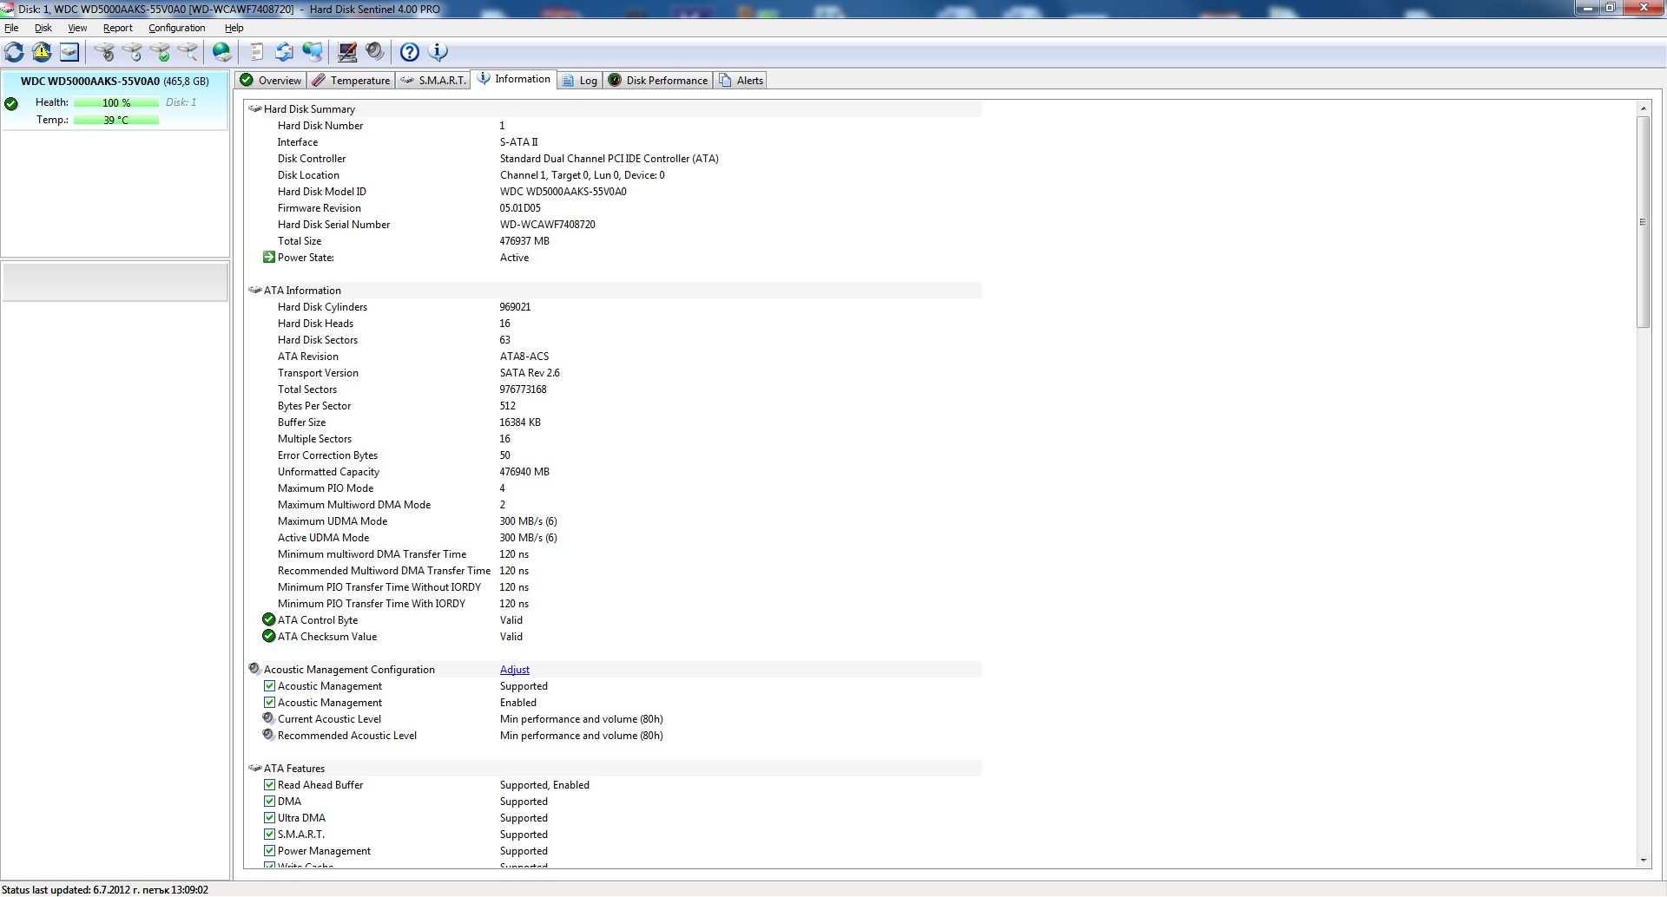Click the monitor with pen configuration icon
Screen dimensions: 1667x897
347,52
